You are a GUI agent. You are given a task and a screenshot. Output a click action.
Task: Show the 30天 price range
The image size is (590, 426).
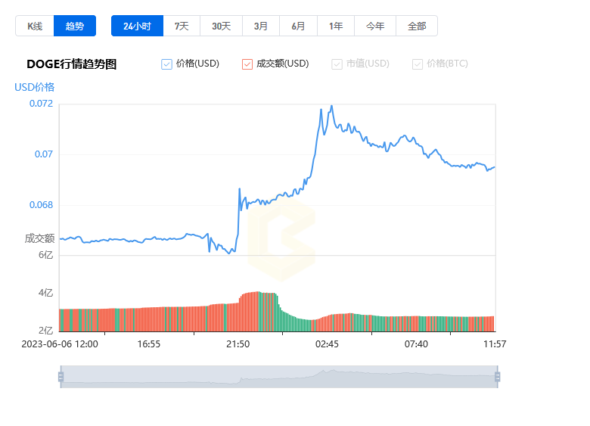click(221, 26)
